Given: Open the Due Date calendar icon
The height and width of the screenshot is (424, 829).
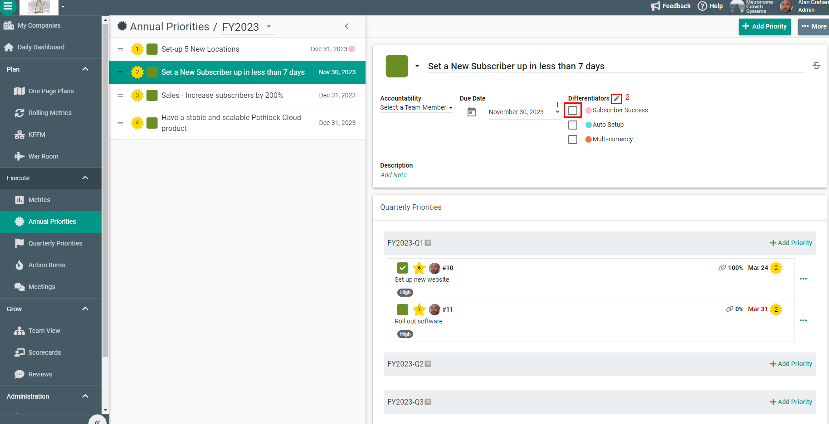Looking at the screenshot, I should [472, 112].
